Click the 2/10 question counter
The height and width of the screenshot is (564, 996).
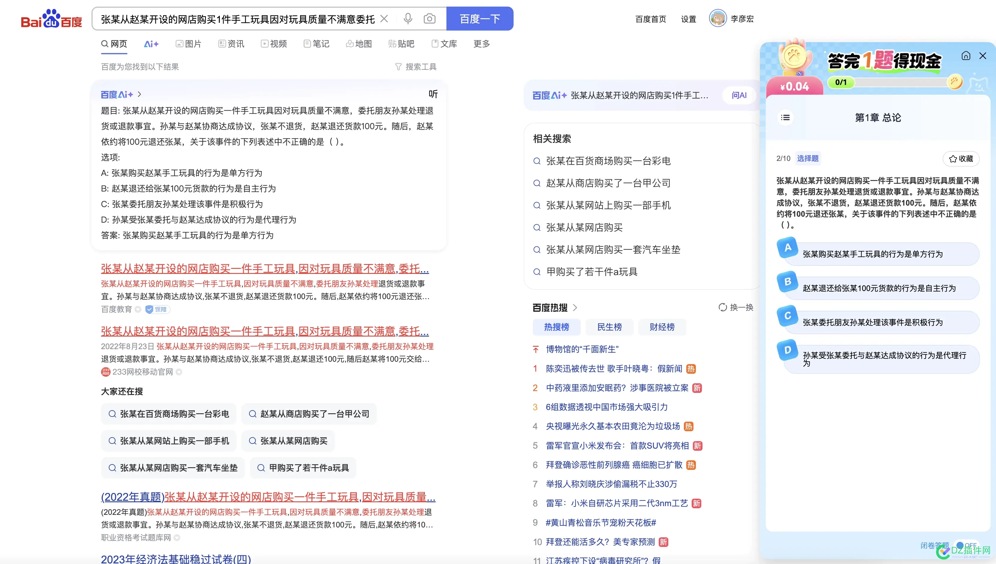(x=783, y=159)
